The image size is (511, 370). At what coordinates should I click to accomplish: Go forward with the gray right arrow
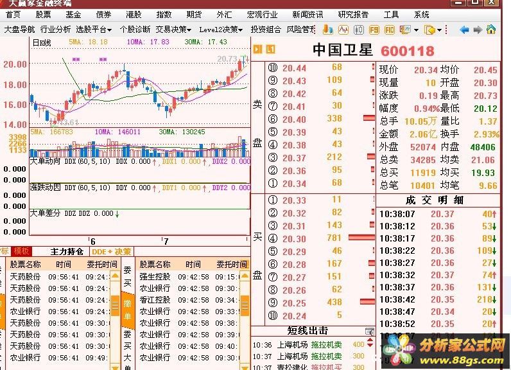pos(478,30)
